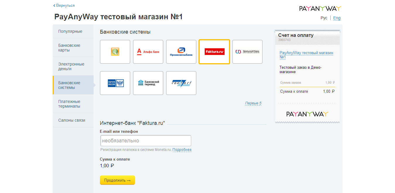This screenshot has height=193, width=395.
Task: Collapse the list with Первые 5 link
Action: (x=253, y=103)
